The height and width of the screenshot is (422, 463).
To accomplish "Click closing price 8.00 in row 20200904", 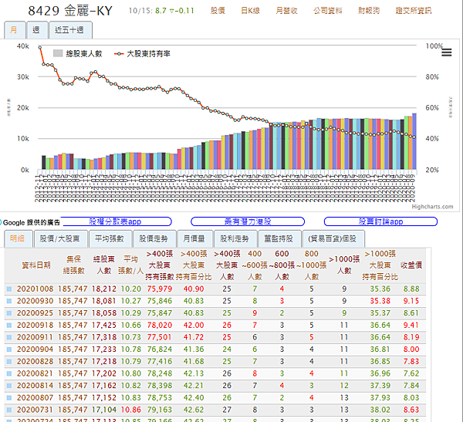I will (x=411, y=349).
